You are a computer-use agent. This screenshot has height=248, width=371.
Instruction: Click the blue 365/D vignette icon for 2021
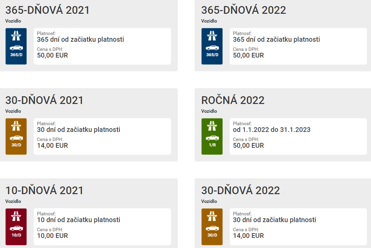(x=16, y=46)
